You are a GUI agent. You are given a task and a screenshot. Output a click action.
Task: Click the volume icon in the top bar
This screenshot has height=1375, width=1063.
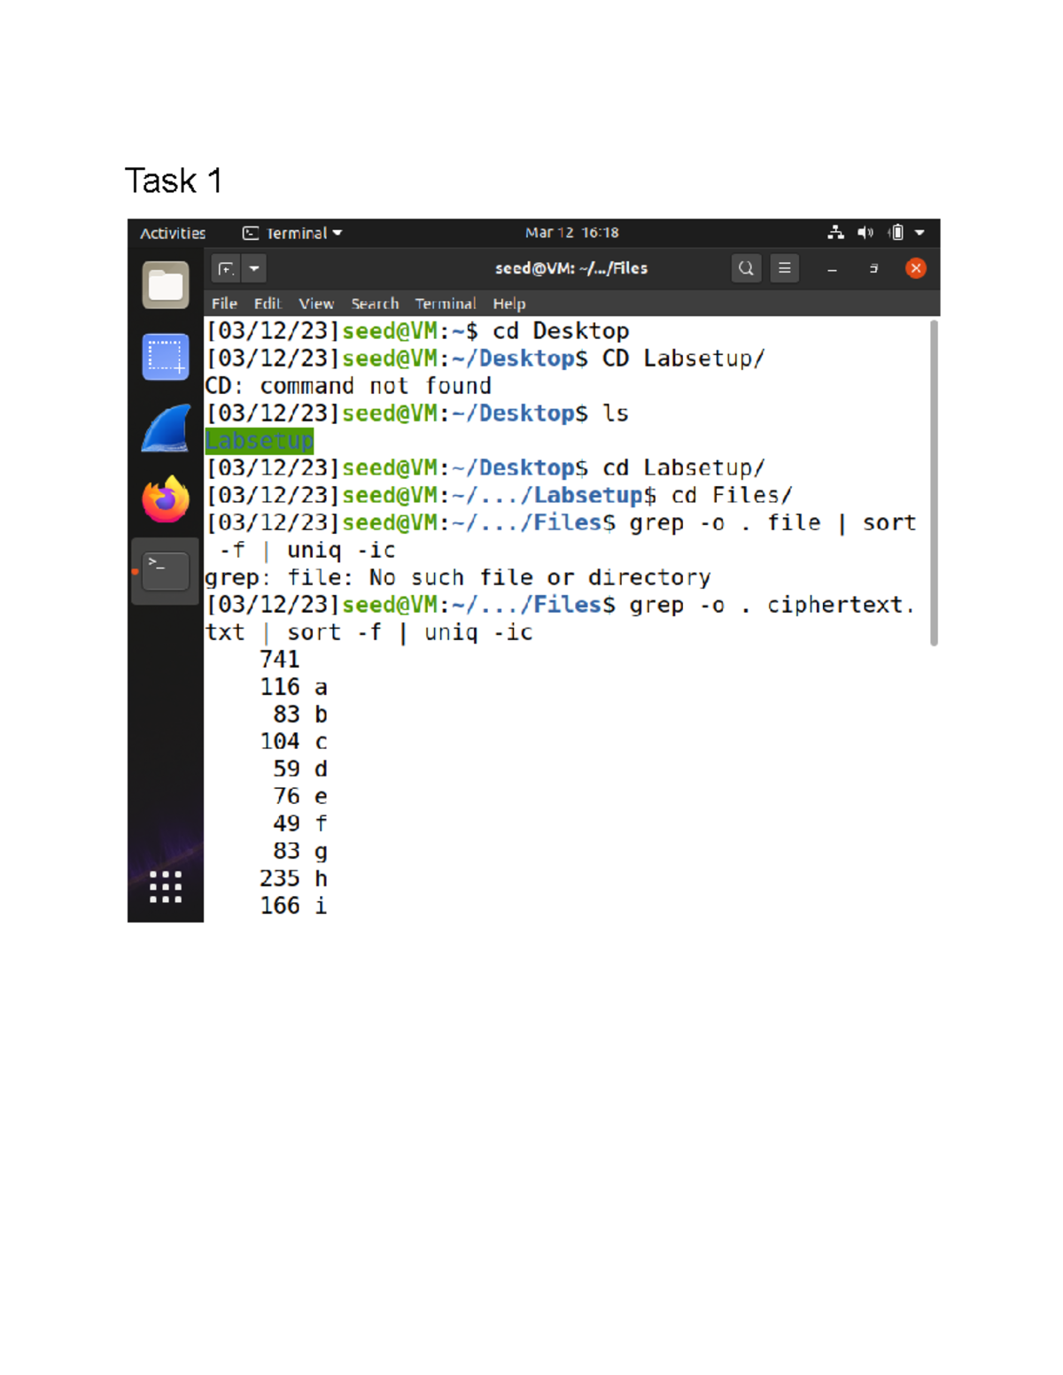pos(865,232)
